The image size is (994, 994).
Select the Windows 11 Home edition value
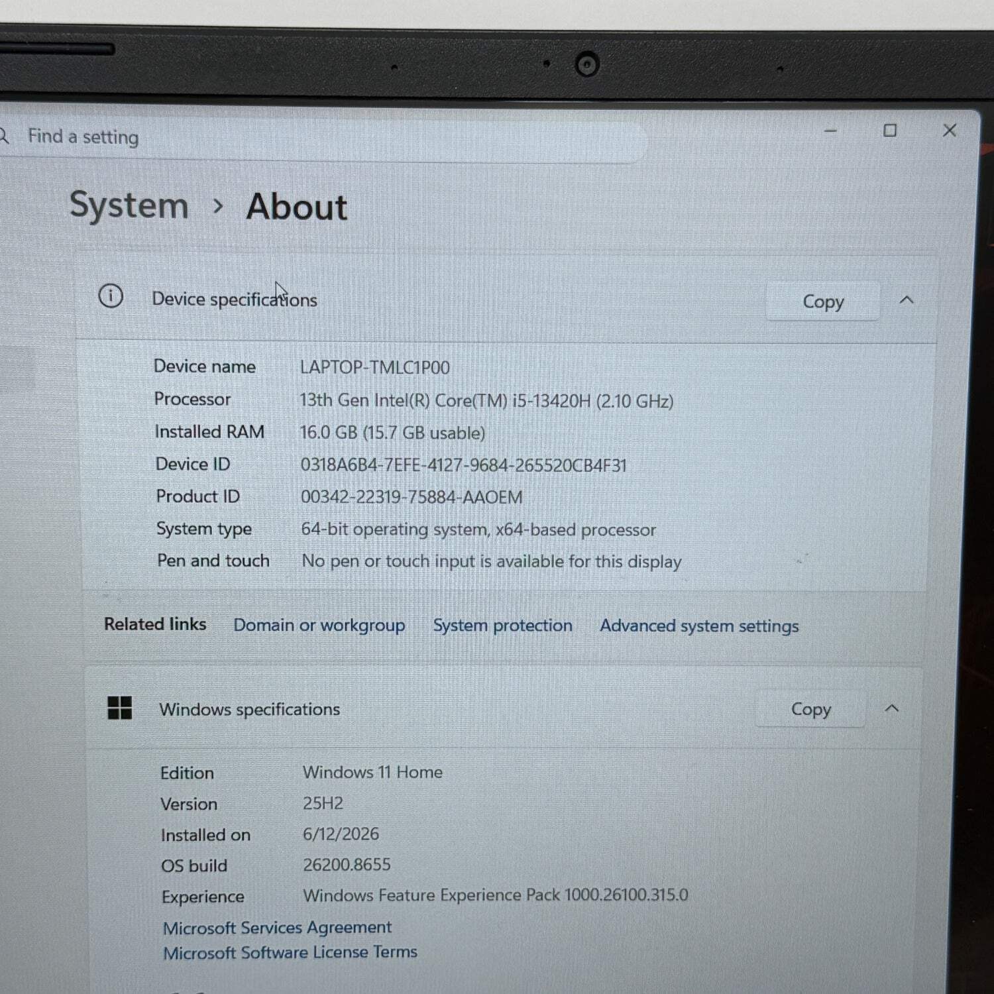[x=372, y=773]
